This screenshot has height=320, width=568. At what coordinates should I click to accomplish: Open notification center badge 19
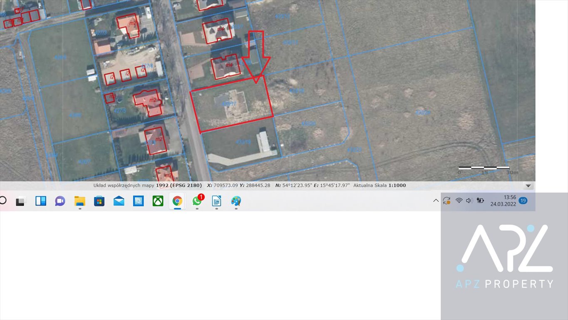[x=523, y=200]
